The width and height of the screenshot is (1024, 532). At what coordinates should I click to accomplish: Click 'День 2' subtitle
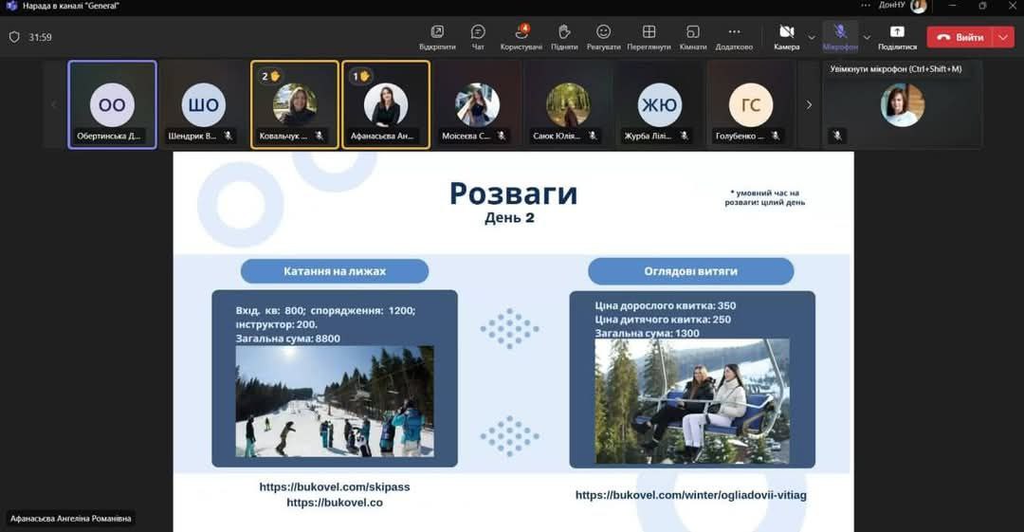[x=509, y=218]
